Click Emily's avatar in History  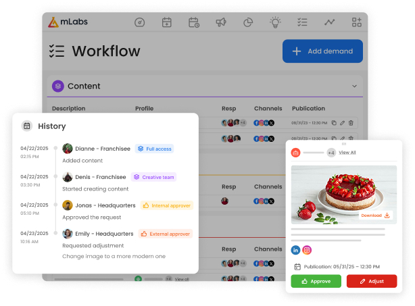[68, 234]
